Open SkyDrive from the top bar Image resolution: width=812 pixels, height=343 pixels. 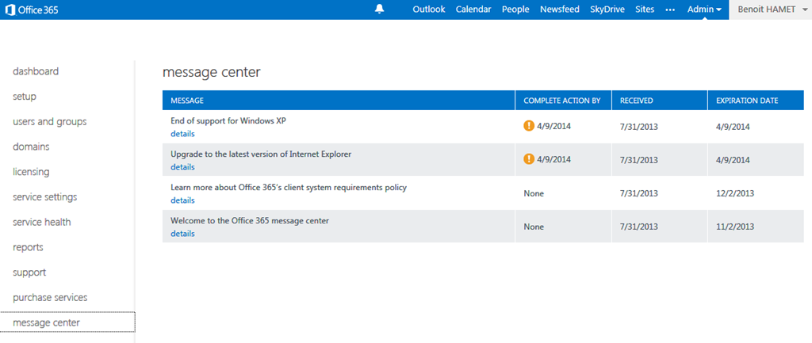(607, 10)
